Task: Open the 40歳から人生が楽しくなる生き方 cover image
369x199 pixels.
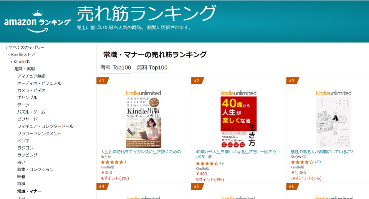Action: (x=239, y=120)
